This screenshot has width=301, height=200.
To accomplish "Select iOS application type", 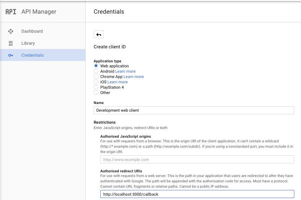I will (96, 82).
